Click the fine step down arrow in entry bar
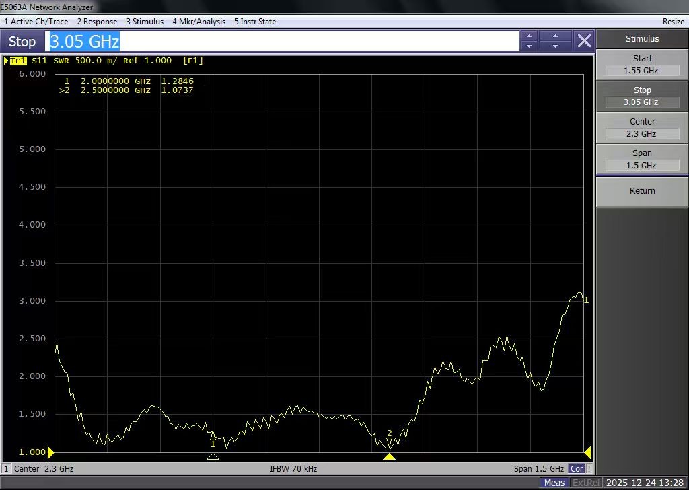689x490 pixels. coord(529,46)
